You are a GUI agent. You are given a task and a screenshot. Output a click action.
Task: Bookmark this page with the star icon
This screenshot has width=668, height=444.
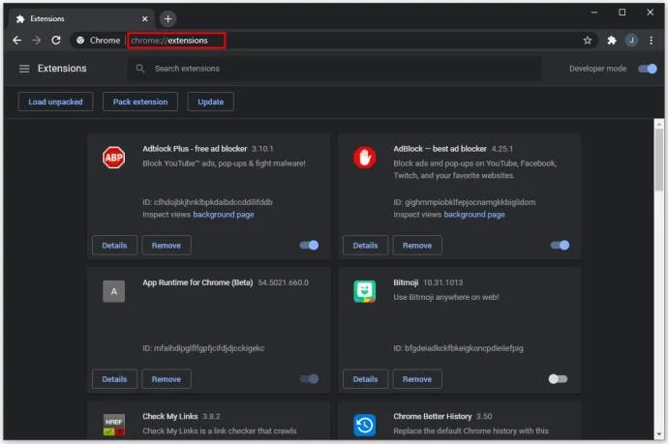coord(588,40)
